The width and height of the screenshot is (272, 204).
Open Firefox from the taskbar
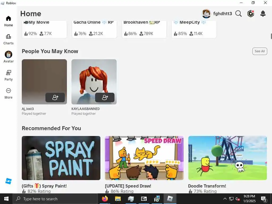point(105,199)
